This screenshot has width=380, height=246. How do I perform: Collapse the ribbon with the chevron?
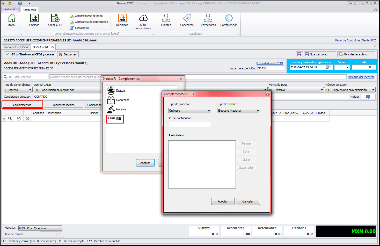[x=375, y=10]
